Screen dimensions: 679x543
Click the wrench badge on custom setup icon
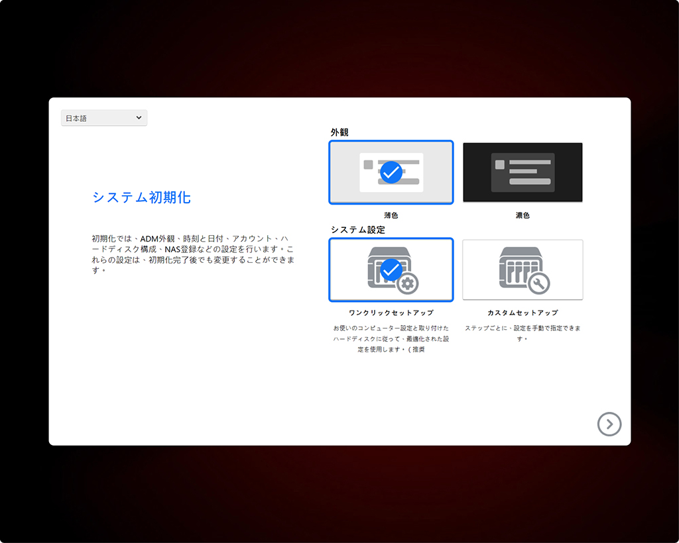pos(538,284)
